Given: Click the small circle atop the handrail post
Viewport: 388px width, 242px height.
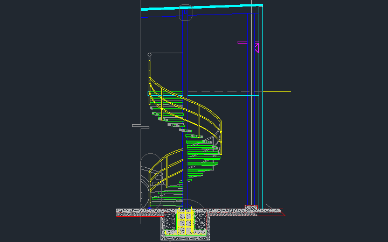Looking at the screenshot, I should pos(149,54).
